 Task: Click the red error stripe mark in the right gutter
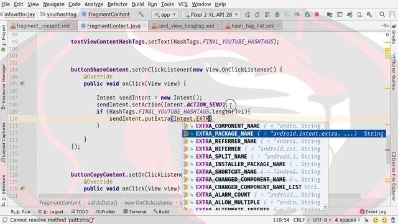pos(387,150)
